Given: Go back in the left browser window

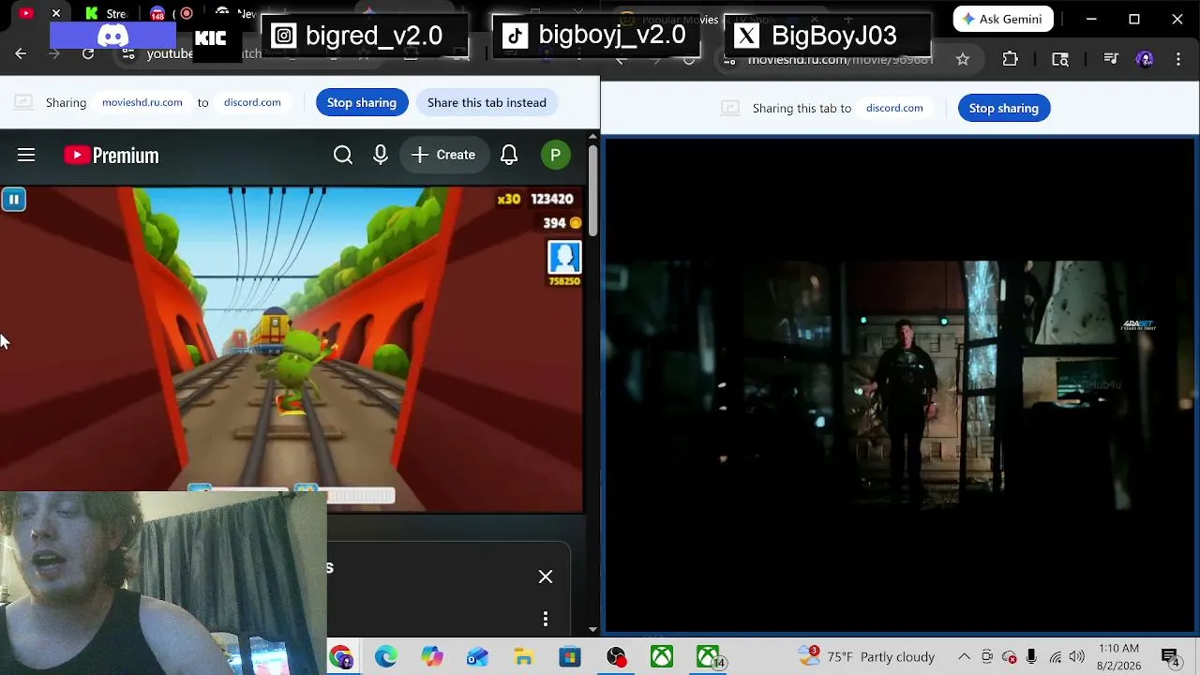Looking at the screenshot, I should [21, 53].
